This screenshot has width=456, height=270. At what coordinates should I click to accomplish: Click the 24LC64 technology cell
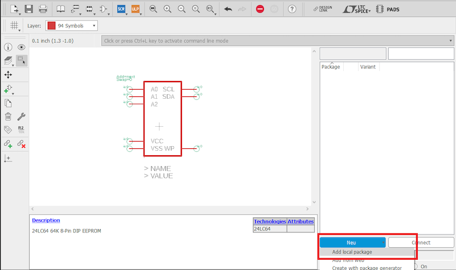pos(270,229)
